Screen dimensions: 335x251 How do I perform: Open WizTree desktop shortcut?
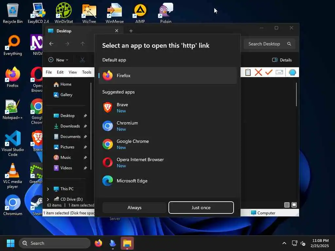point(89,13)
